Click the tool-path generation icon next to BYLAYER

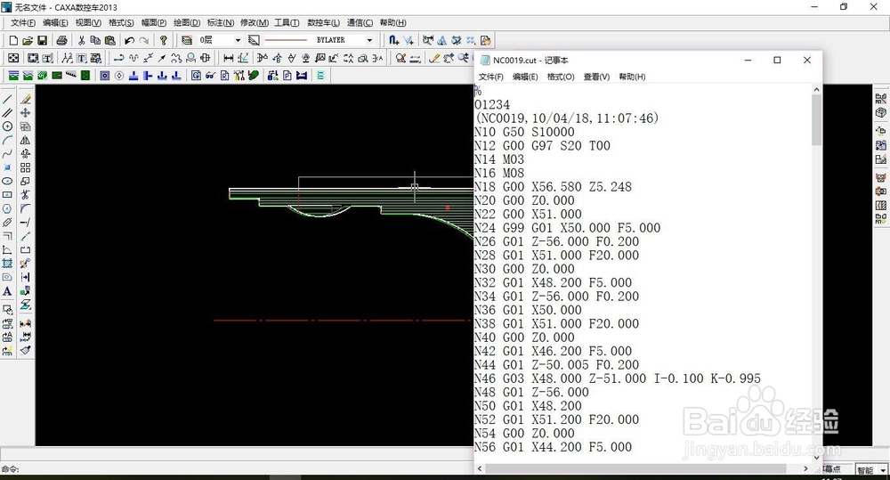[394, 40]
